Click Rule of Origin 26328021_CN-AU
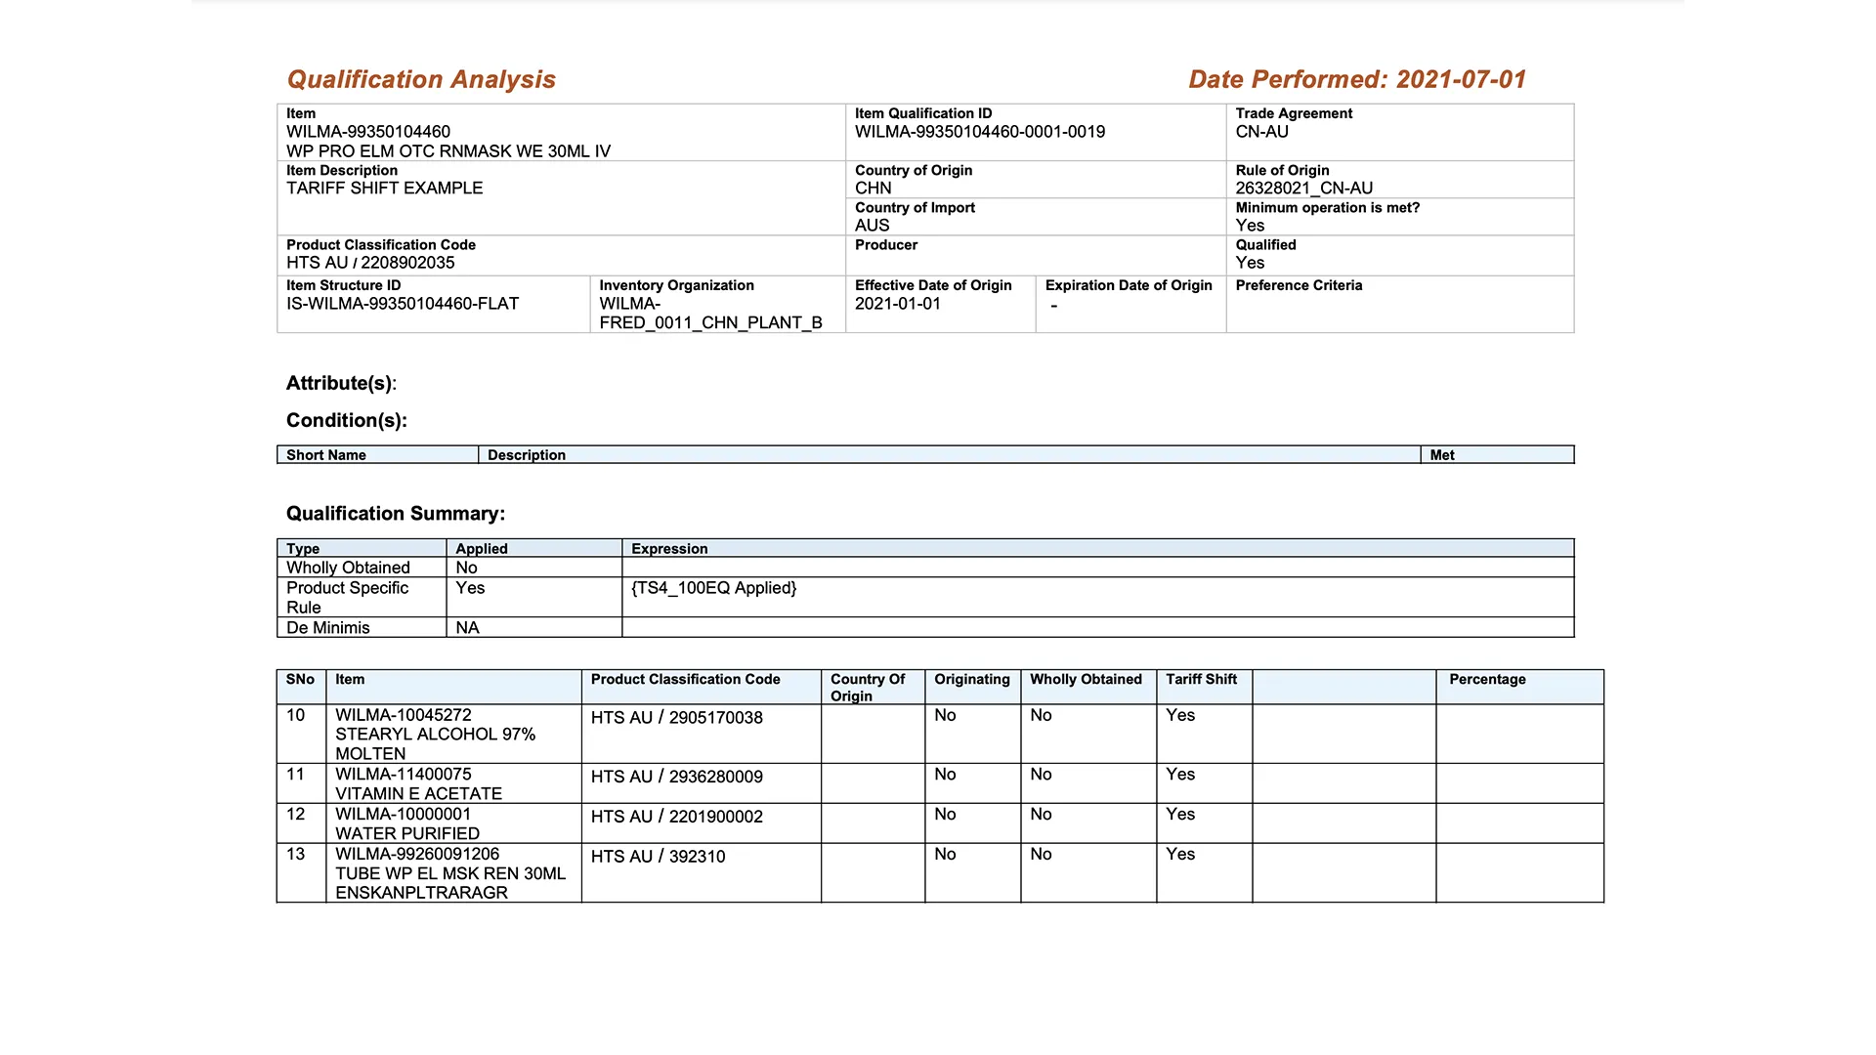 (1303, 188)
